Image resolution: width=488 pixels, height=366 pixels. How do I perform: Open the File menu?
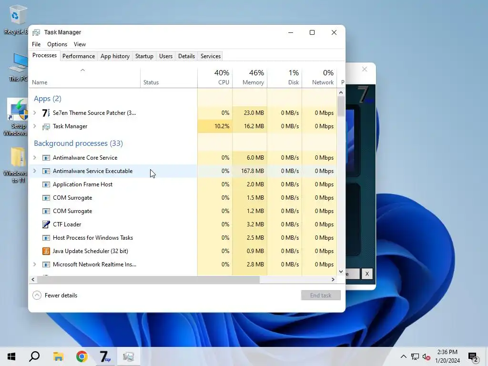(36, 44)
